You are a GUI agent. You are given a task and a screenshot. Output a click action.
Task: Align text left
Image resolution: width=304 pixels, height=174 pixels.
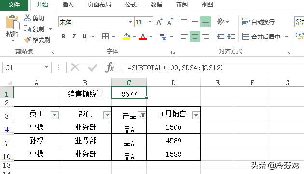[184, 37]
